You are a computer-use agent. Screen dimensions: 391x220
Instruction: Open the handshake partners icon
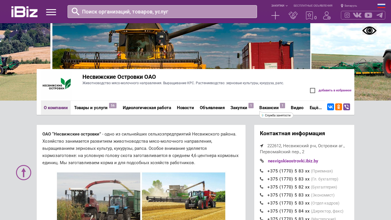293,15
